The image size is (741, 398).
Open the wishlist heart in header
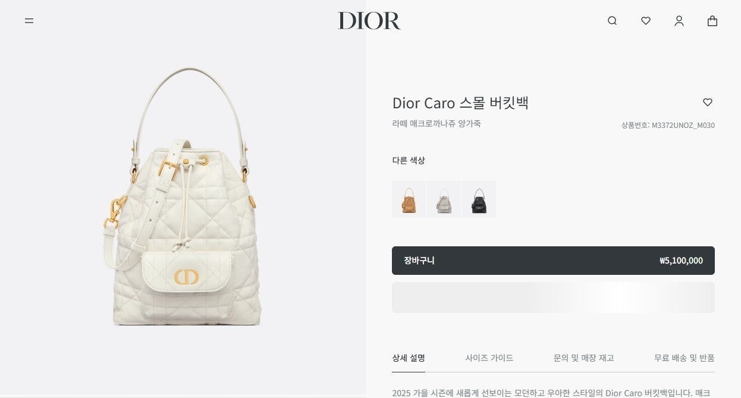(646, 21)
